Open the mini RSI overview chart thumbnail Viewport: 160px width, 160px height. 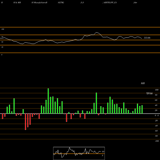point(79,153)
